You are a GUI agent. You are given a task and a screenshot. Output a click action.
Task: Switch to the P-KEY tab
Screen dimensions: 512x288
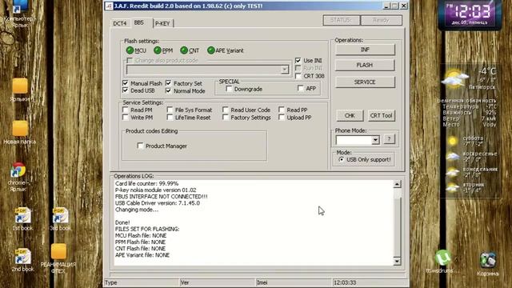pos(162,23)
